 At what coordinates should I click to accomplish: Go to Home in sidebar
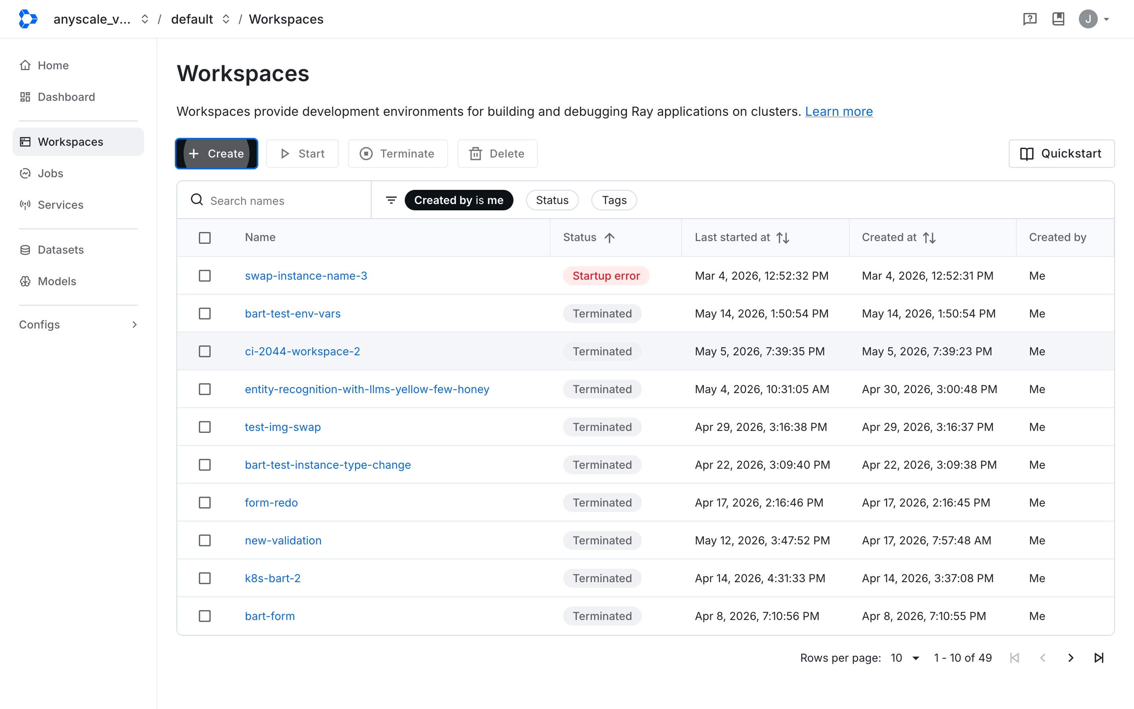[78, 65]
